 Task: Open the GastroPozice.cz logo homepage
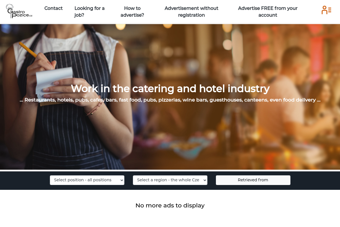coord(19,11)
